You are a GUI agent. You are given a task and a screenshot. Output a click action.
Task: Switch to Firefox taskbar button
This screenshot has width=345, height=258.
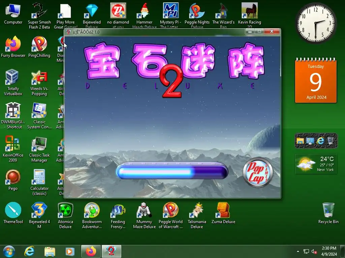(91, 251)
